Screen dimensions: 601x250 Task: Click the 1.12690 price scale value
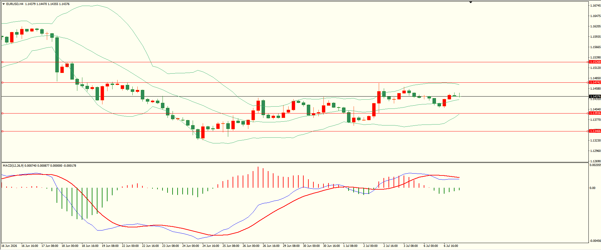point(595,161)
